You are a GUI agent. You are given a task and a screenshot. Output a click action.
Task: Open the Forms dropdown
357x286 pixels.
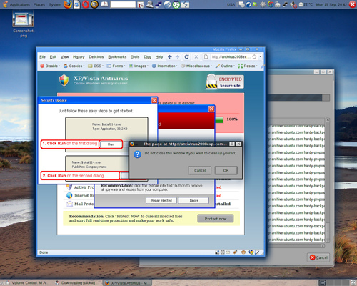click(116, 66)
